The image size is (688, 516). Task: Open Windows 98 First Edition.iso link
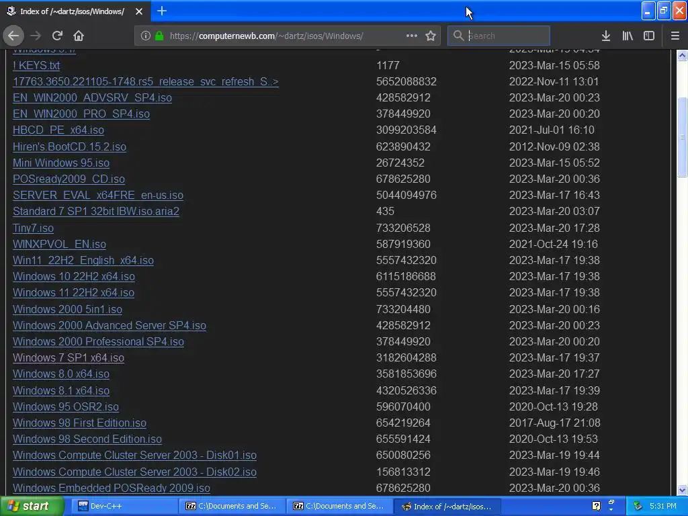pyautogui.click(x=79, y=423)
